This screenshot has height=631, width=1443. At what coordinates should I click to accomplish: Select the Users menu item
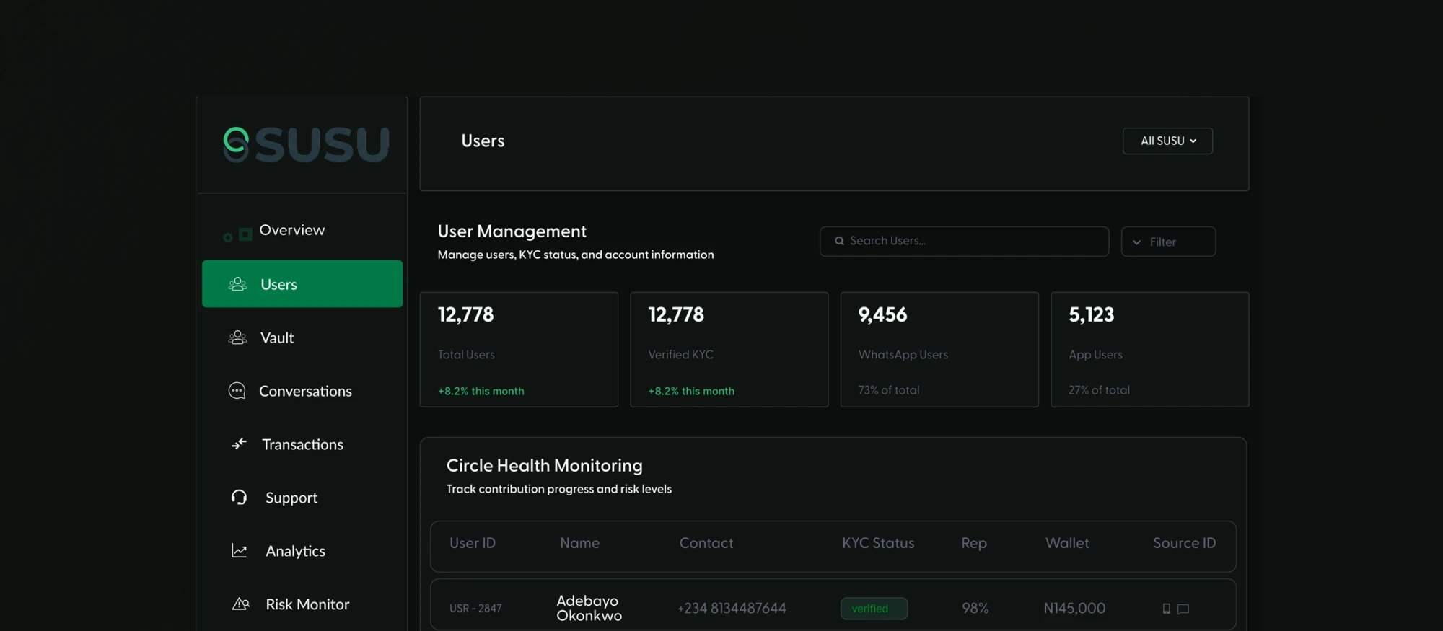click(x=302, y=284)
